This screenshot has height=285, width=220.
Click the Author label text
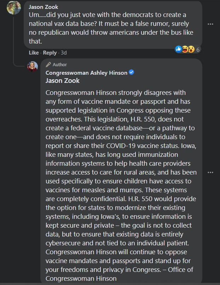59,64
